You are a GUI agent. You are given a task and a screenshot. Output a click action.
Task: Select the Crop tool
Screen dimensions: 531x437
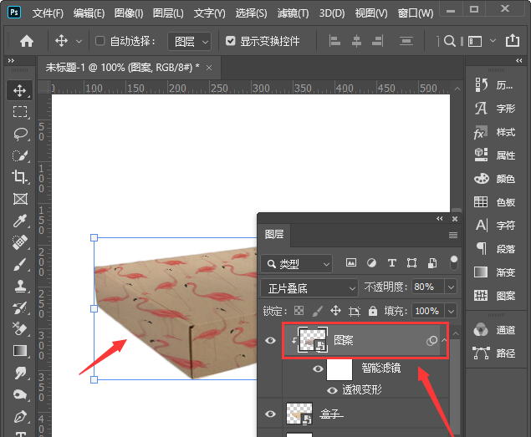20,177
